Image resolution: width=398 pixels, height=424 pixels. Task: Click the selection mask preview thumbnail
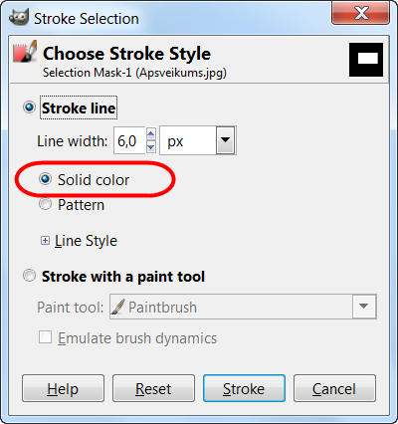(x=366, y=60)
